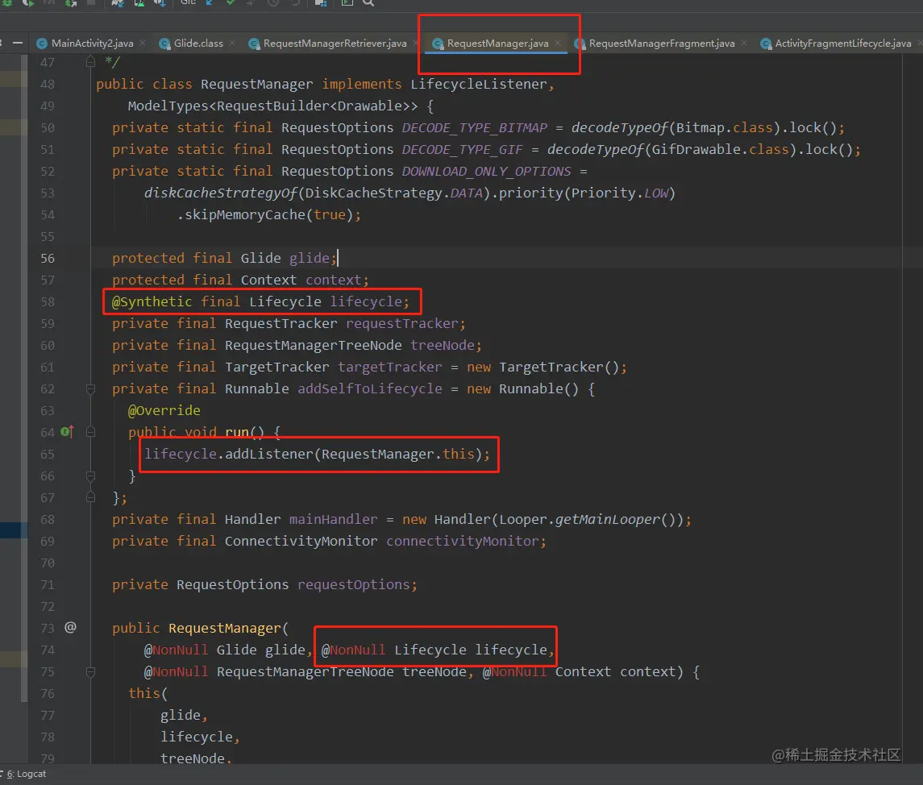Click line number 65 in the gutter
Screen dimensions: 923x785
48,455
